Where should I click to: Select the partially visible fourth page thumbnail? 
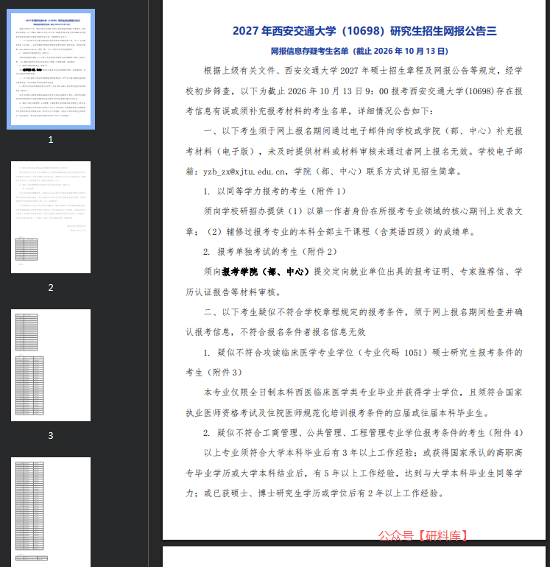(x=51, y=512)
